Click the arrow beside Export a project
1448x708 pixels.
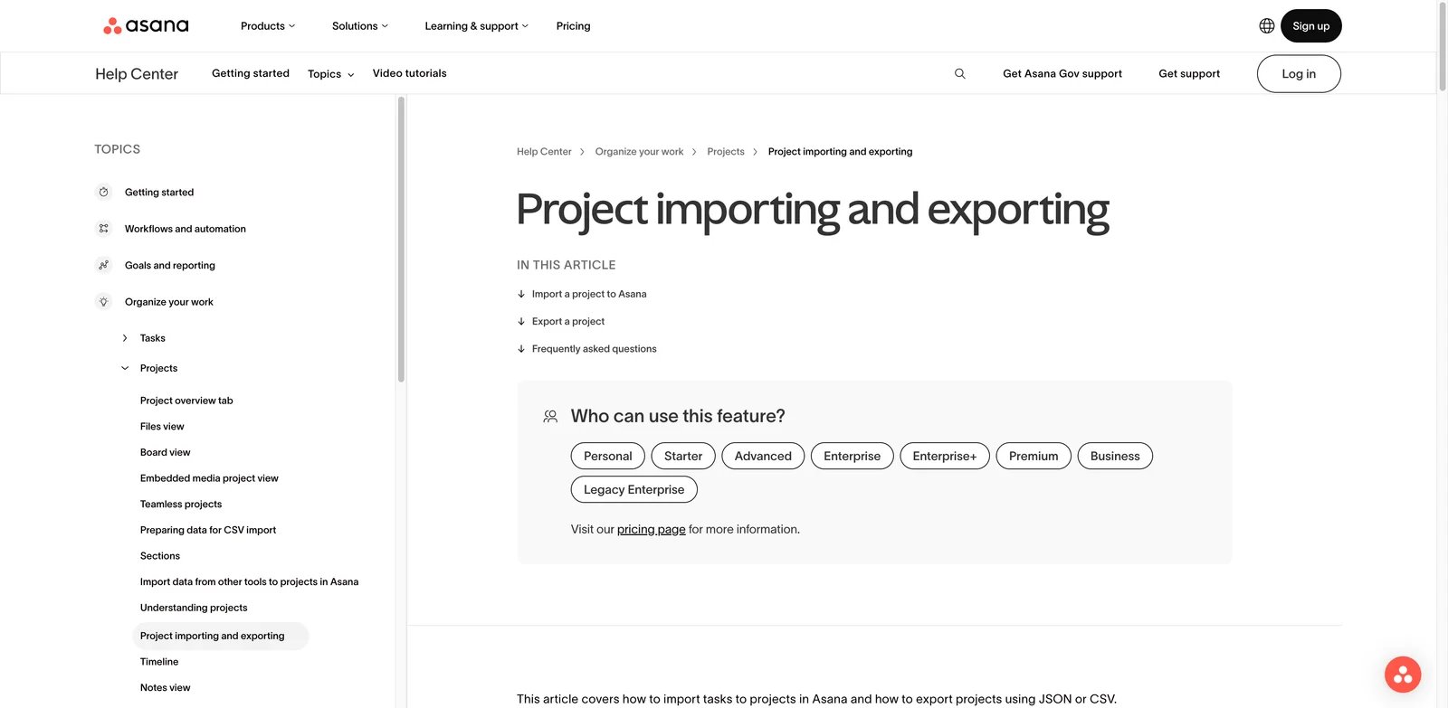coord(521,321)
